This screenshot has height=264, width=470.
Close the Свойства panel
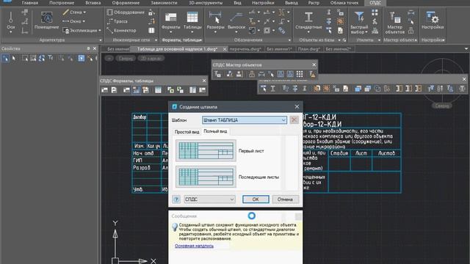[95, 48]
